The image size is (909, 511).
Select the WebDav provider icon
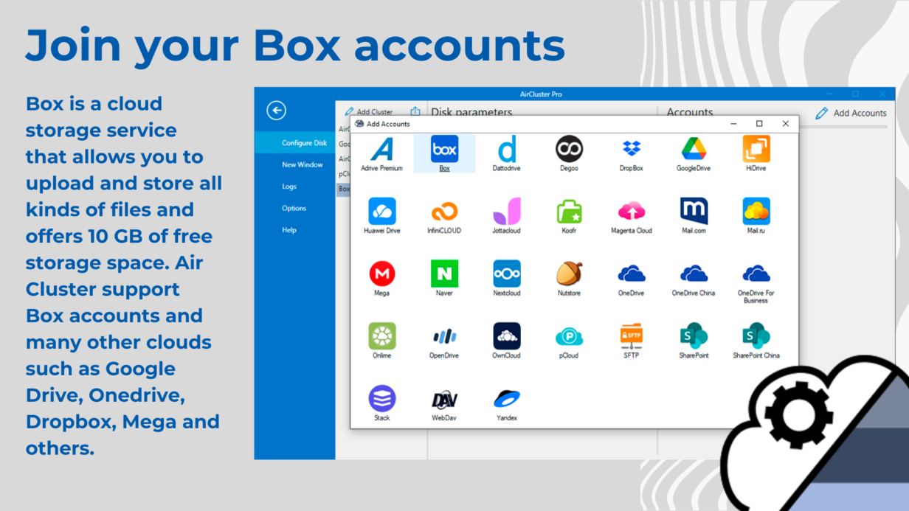pyautogui.click(x=444, y=399)
